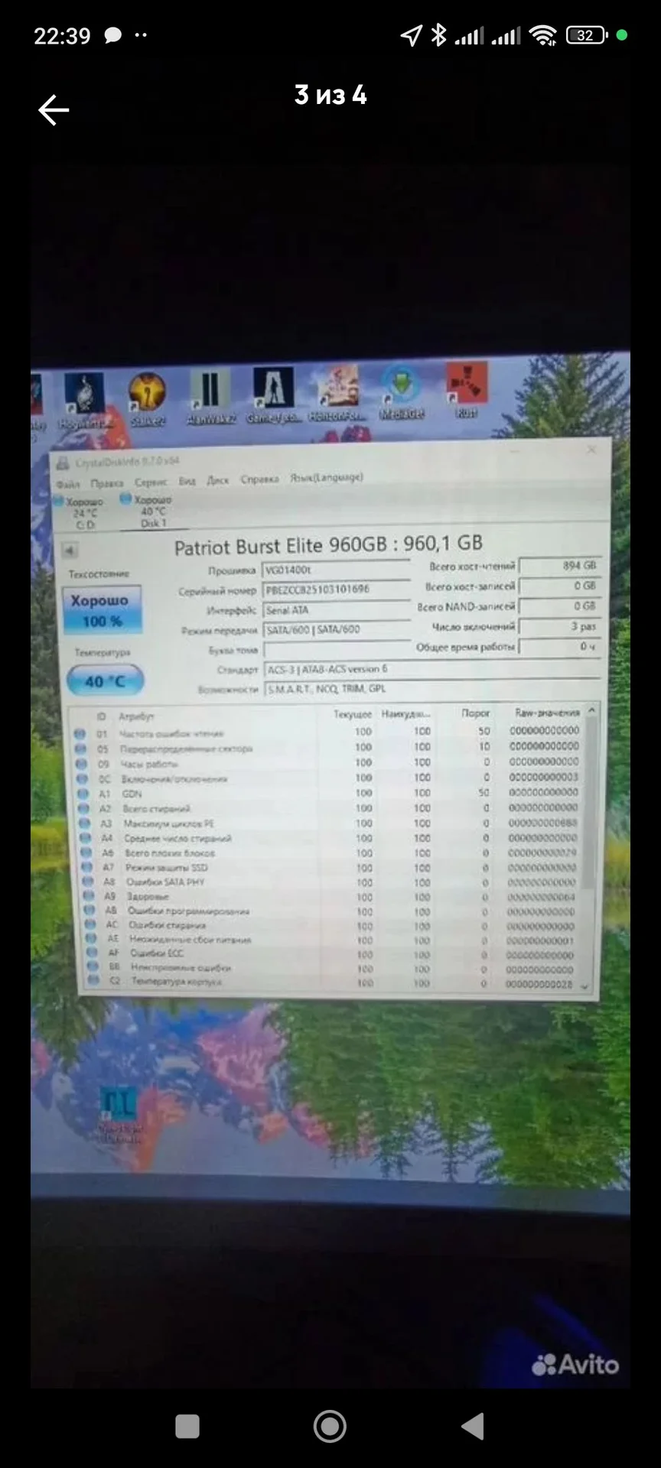Click the SATA/600 | SATA/600 transfer mode field
This screenshot has height=1468, width=661.
pos(337,630)
